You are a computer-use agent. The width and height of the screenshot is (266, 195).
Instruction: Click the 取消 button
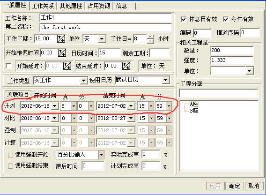[x=254, y=186]
